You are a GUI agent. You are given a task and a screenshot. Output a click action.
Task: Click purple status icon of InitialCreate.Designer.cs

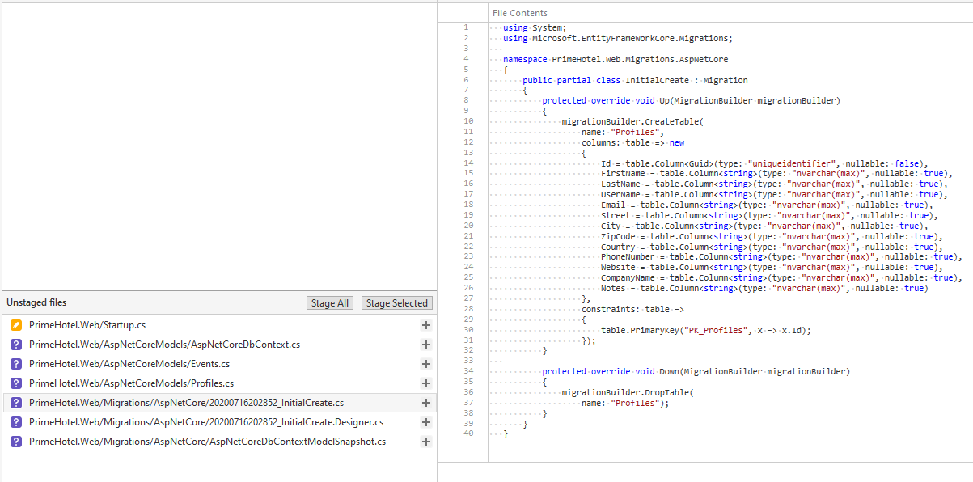coord(16,422)
